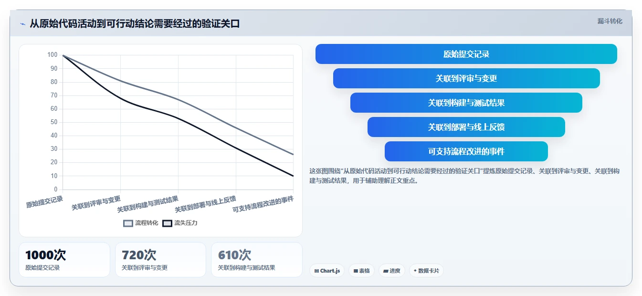
Task: Click x-axis label 关联到构建与测试结果
Action: [148, 204]
